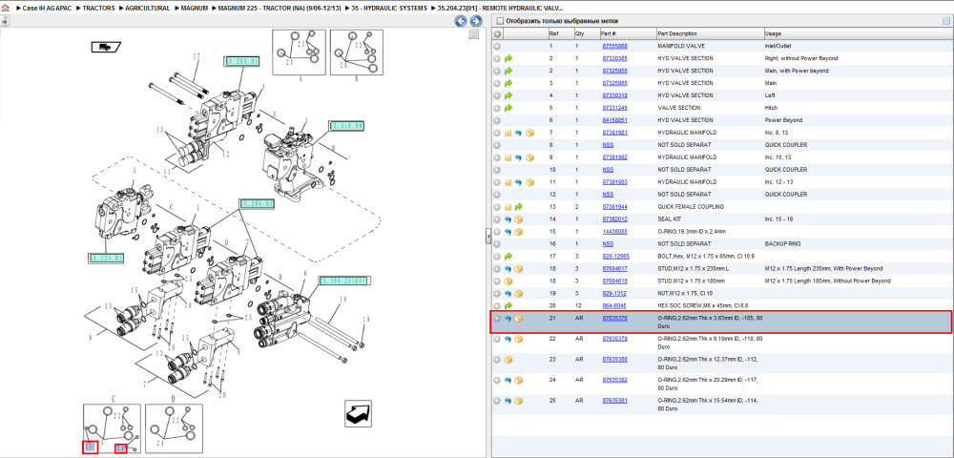Open part number 87381981
The width and height of the screenshot is (954, 458).
(614, 133)
